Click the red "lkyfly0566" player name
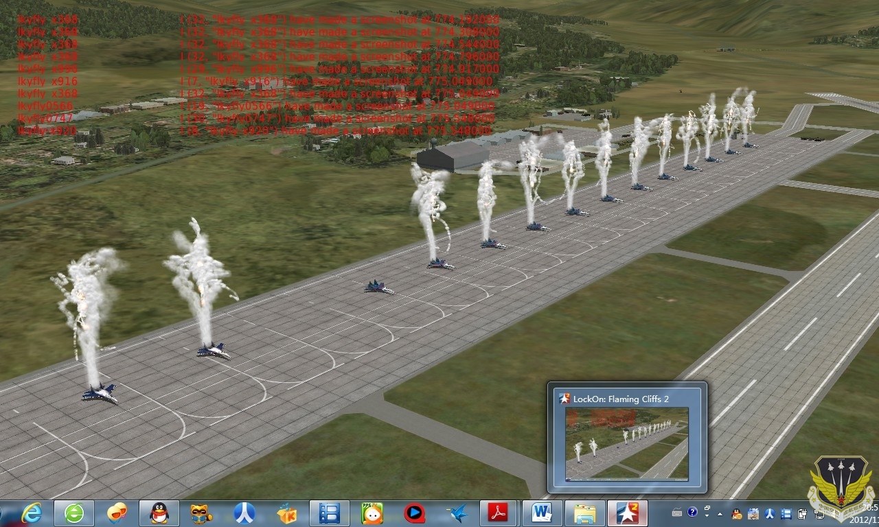This screenshot has height=527, width=879. point(45,106)
